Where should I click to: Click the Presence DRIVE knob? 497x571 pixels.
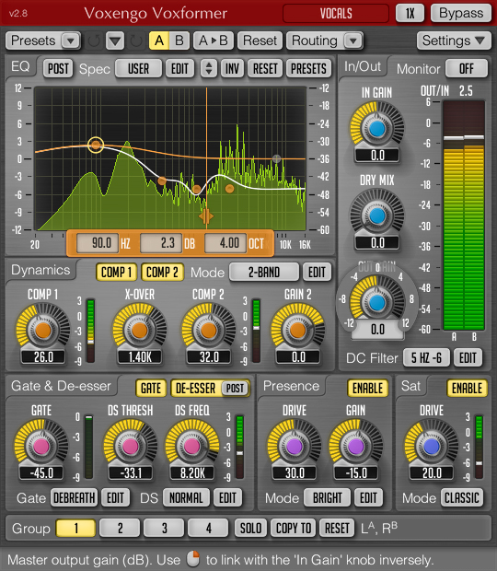pos(294,446)
